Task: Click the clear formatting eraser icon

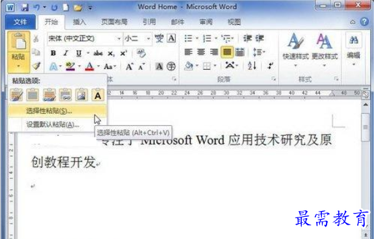Action: [141, 53]
